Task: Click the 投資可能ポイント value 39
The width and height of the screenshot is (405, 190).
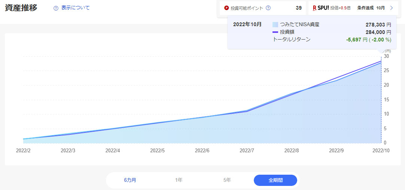Action: pyautogui.click(x=298, y=8)
